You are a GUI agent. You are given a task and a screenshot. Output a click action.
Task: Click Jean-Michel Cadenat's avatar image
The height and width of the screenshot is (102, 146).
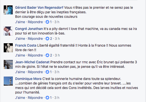[x=8, y=64]
